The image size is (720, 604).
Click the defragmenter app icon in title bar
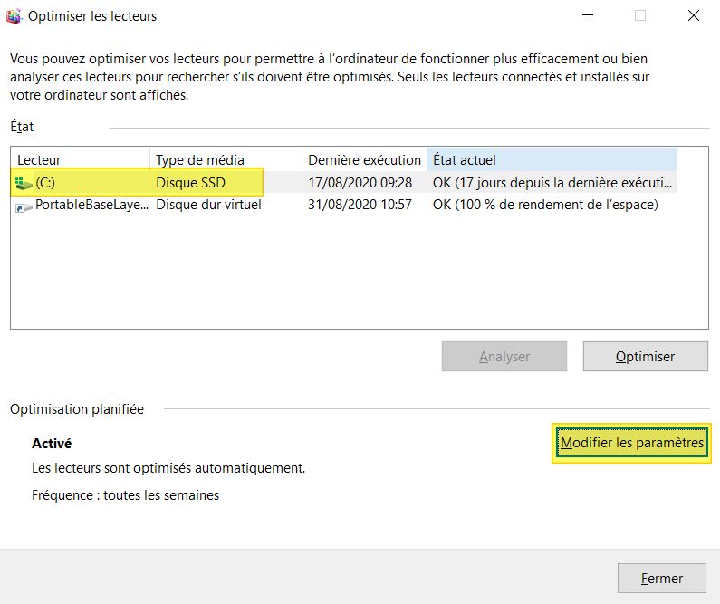15,15
